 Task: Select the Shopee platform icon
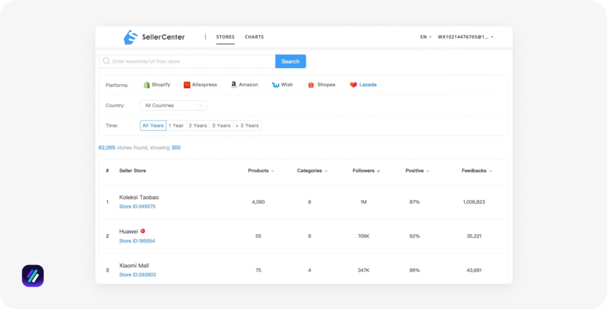[x=311, y=85]
